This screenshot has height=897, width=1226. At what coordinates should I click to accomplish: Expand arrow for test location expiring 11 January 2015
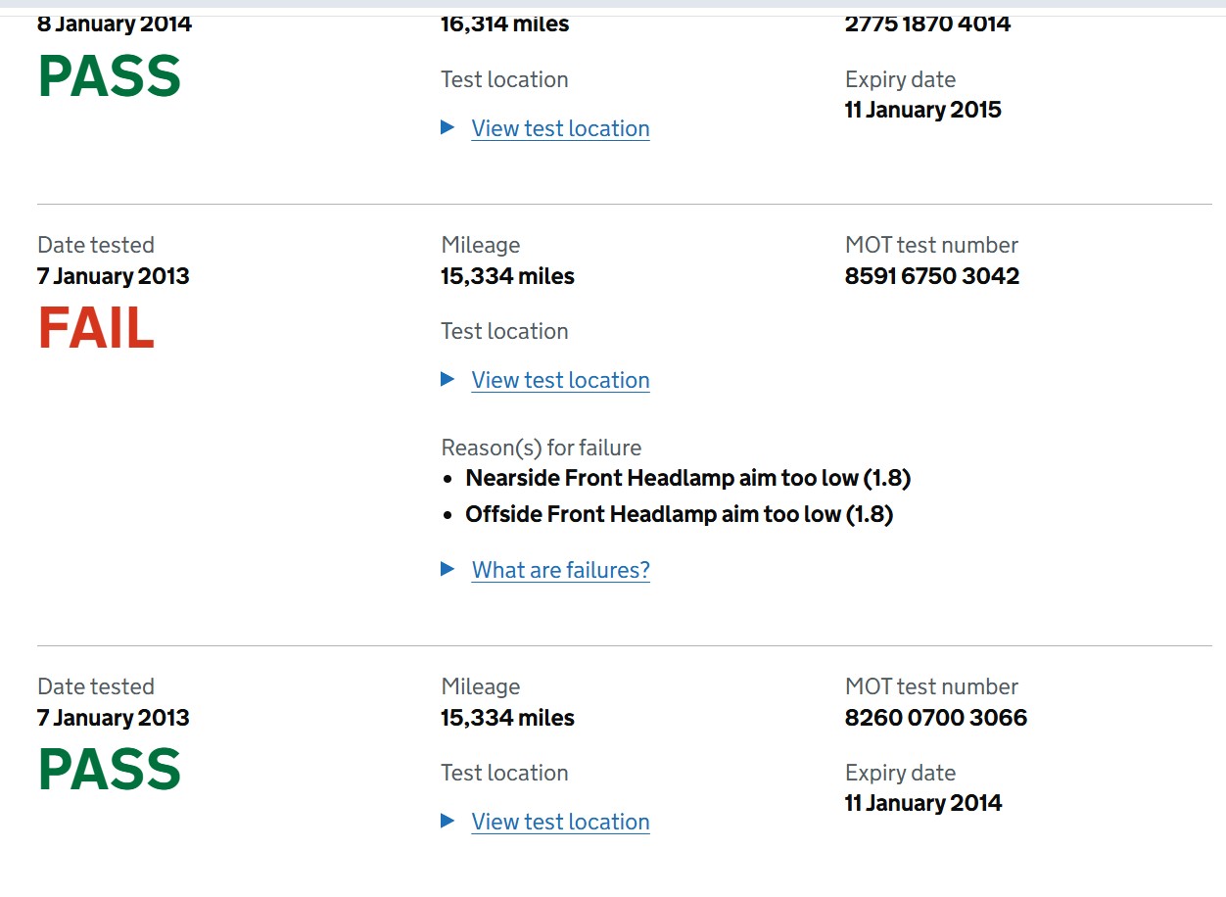point(448,127)
